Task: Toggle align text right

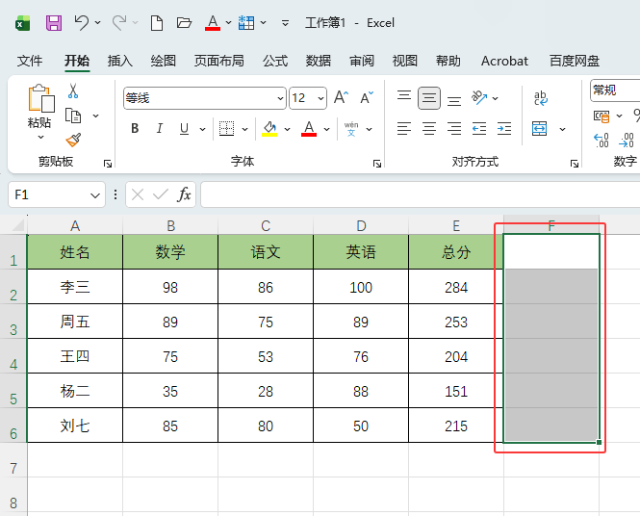Action: [454, 129]
